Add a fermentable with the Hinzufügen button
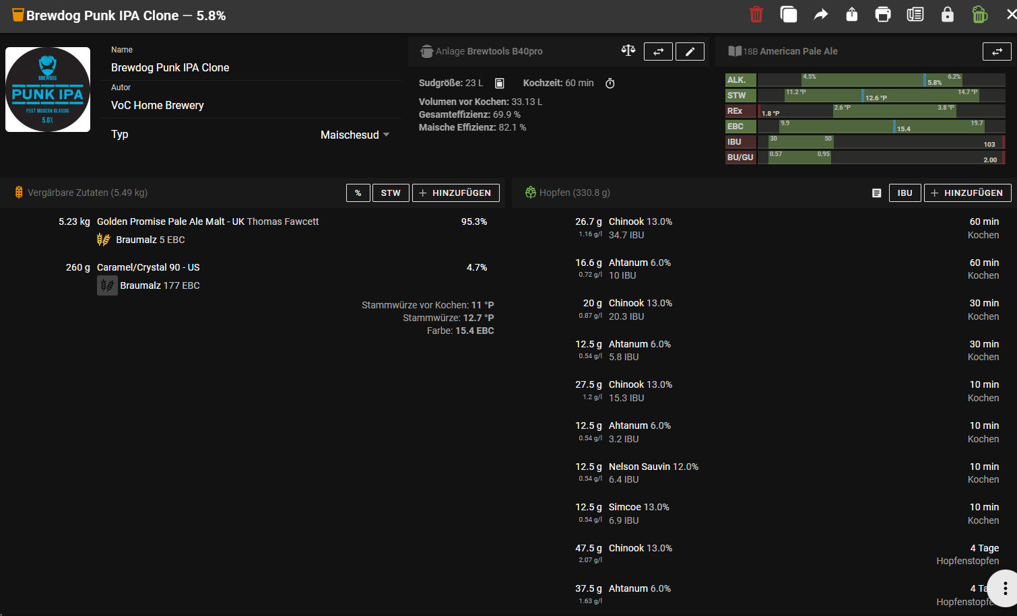The width and height of the screenshot is (1017, 616). point(455,193)
